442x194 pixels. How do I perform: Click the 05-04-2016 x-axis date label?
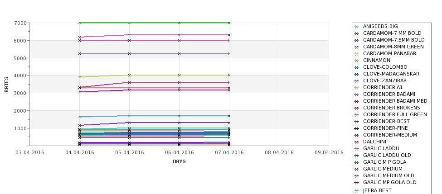click(x=129, y=153)
